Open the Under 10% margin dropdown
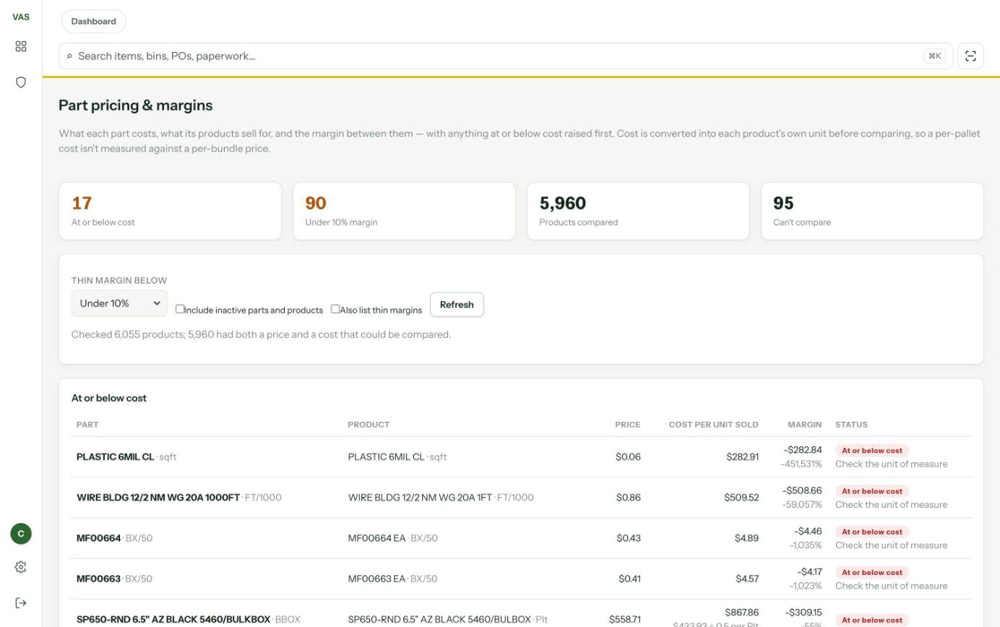 (x=119, y=303)
